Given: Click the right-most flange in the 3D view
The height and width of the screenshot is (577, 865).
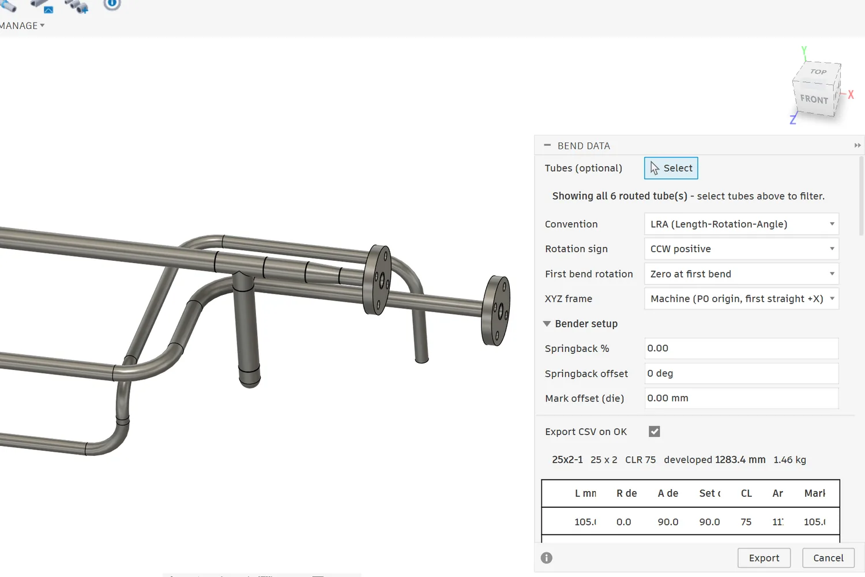Looking at the screenshot, I should (497, 310).
